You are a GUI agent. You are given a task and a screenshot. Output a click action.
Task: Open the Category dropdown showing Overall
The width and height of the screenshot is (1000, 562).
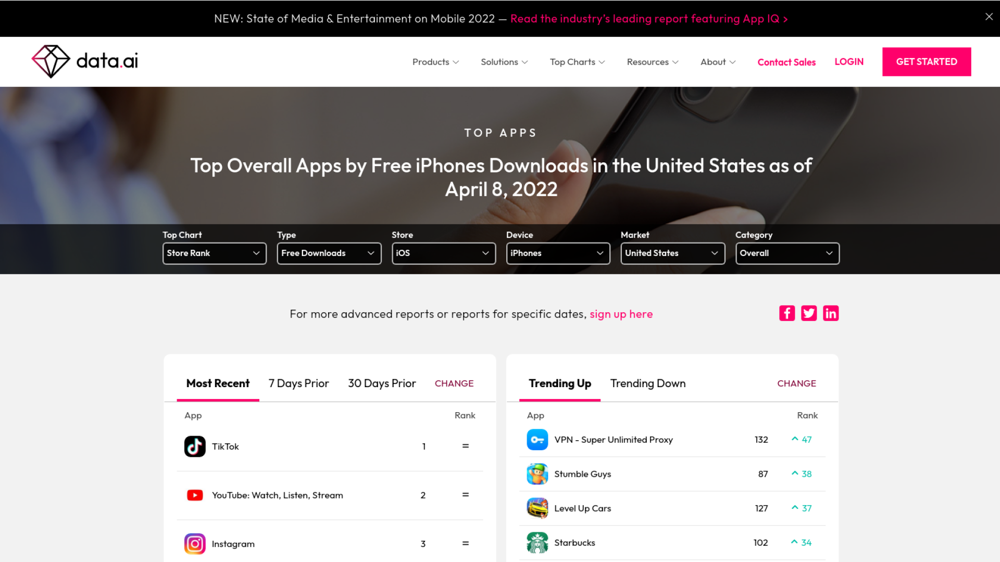tap(787, 253)
